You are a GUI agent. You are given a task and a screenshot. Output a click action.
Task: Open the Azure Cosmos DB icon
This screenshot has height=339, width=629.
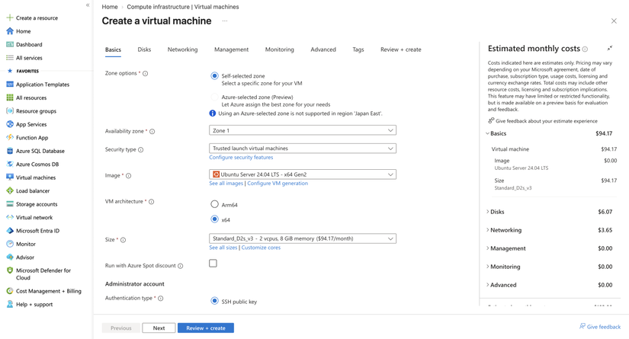[10, 164]
